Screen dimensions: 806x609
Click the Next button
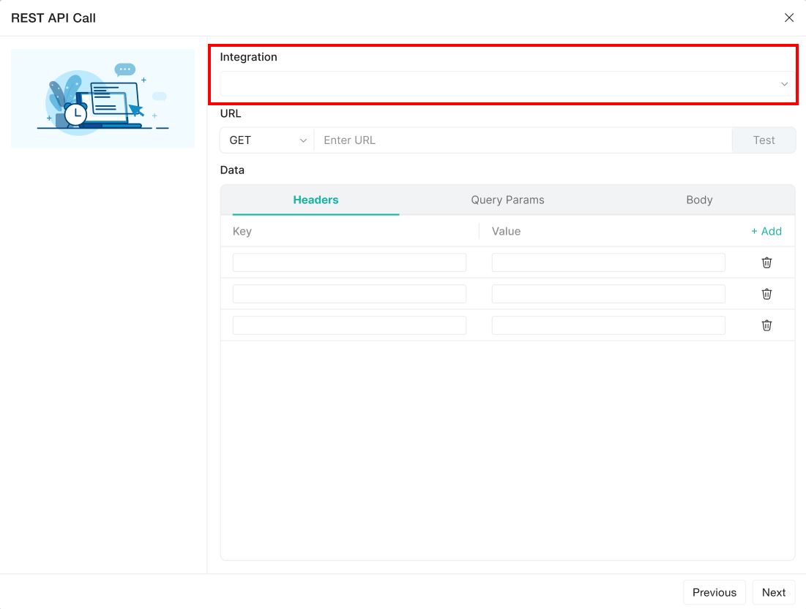pos(773,592)
